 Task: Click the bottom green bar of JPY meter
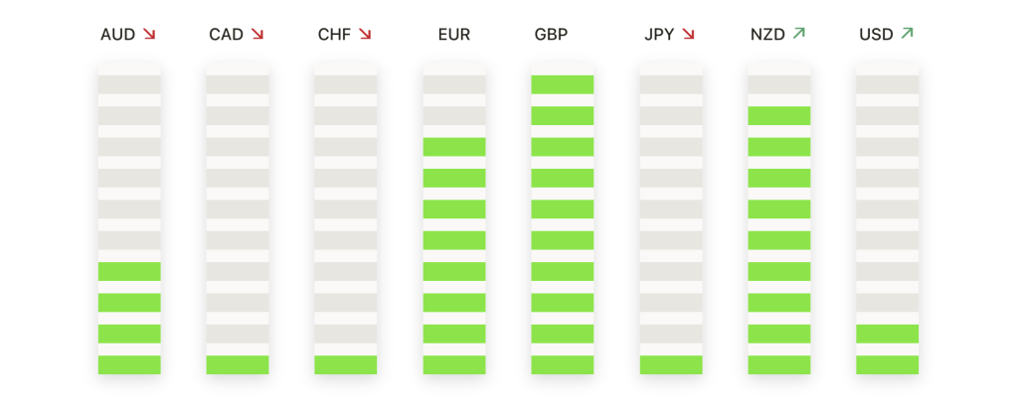(x=671, y=364)
